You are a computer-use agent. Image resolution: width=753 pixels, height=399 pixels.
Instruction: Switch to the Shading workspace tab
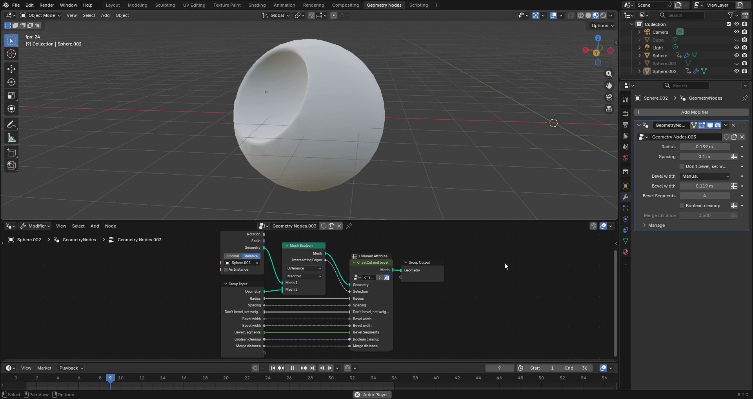point(257,5)
